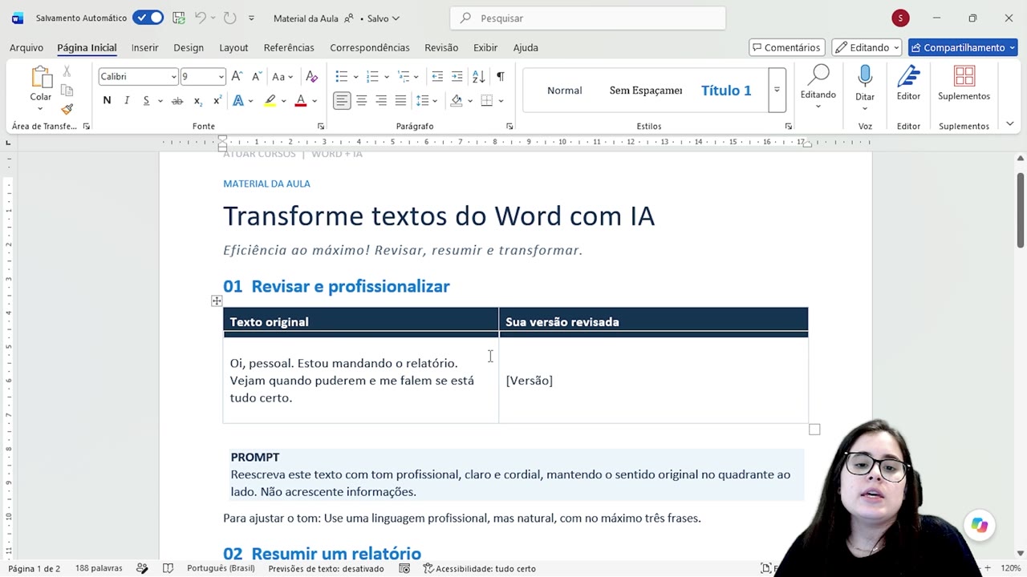The width and height of the screenshot is (1027, 577).
Task: Open the Suplementos add-ins
Action: 964,83
